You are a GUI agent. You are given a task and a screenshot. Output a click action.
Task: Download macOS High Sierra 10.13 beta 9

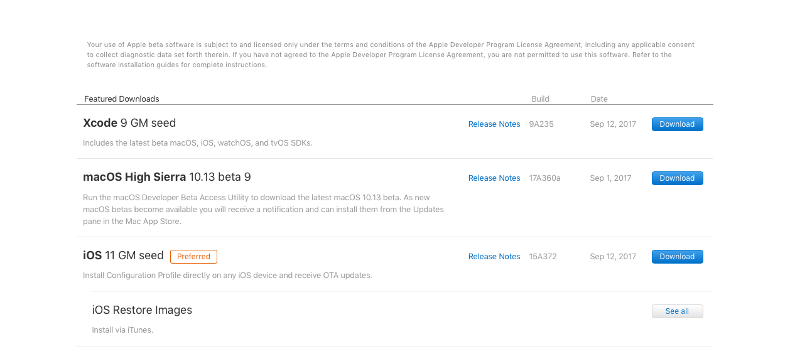[677, 178]
